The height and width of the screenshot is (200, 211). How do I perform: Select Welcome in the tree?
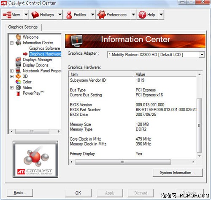tap(30, 37)
